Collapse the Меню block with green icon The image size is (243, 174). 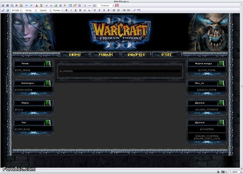click(47, 64)
